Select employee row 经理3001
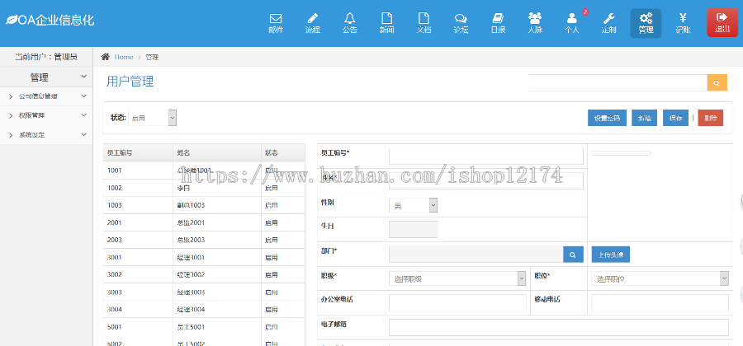 click(x=204, y=257)
